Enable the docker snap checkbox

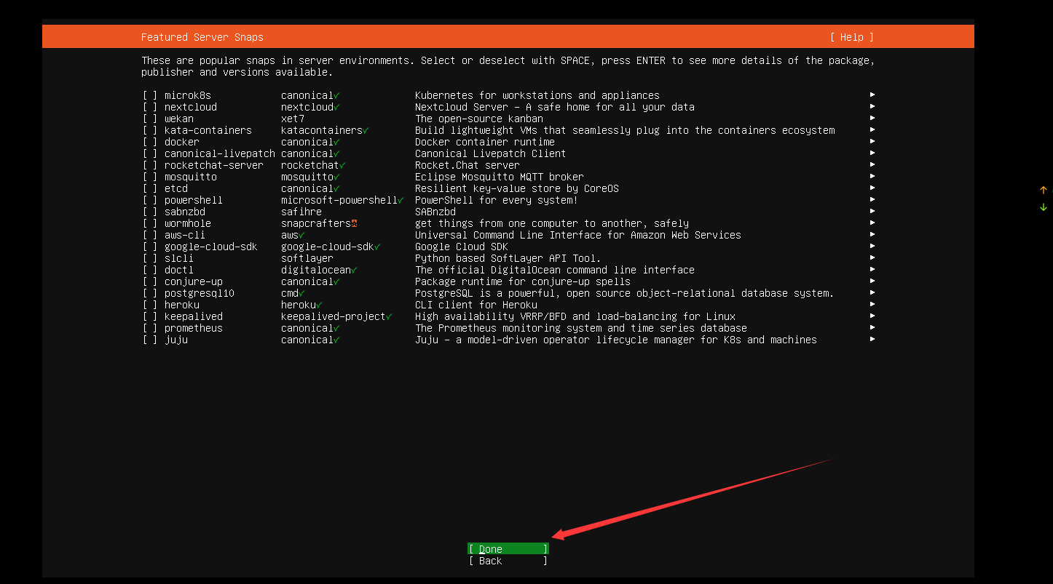click(x=150, y=142)
